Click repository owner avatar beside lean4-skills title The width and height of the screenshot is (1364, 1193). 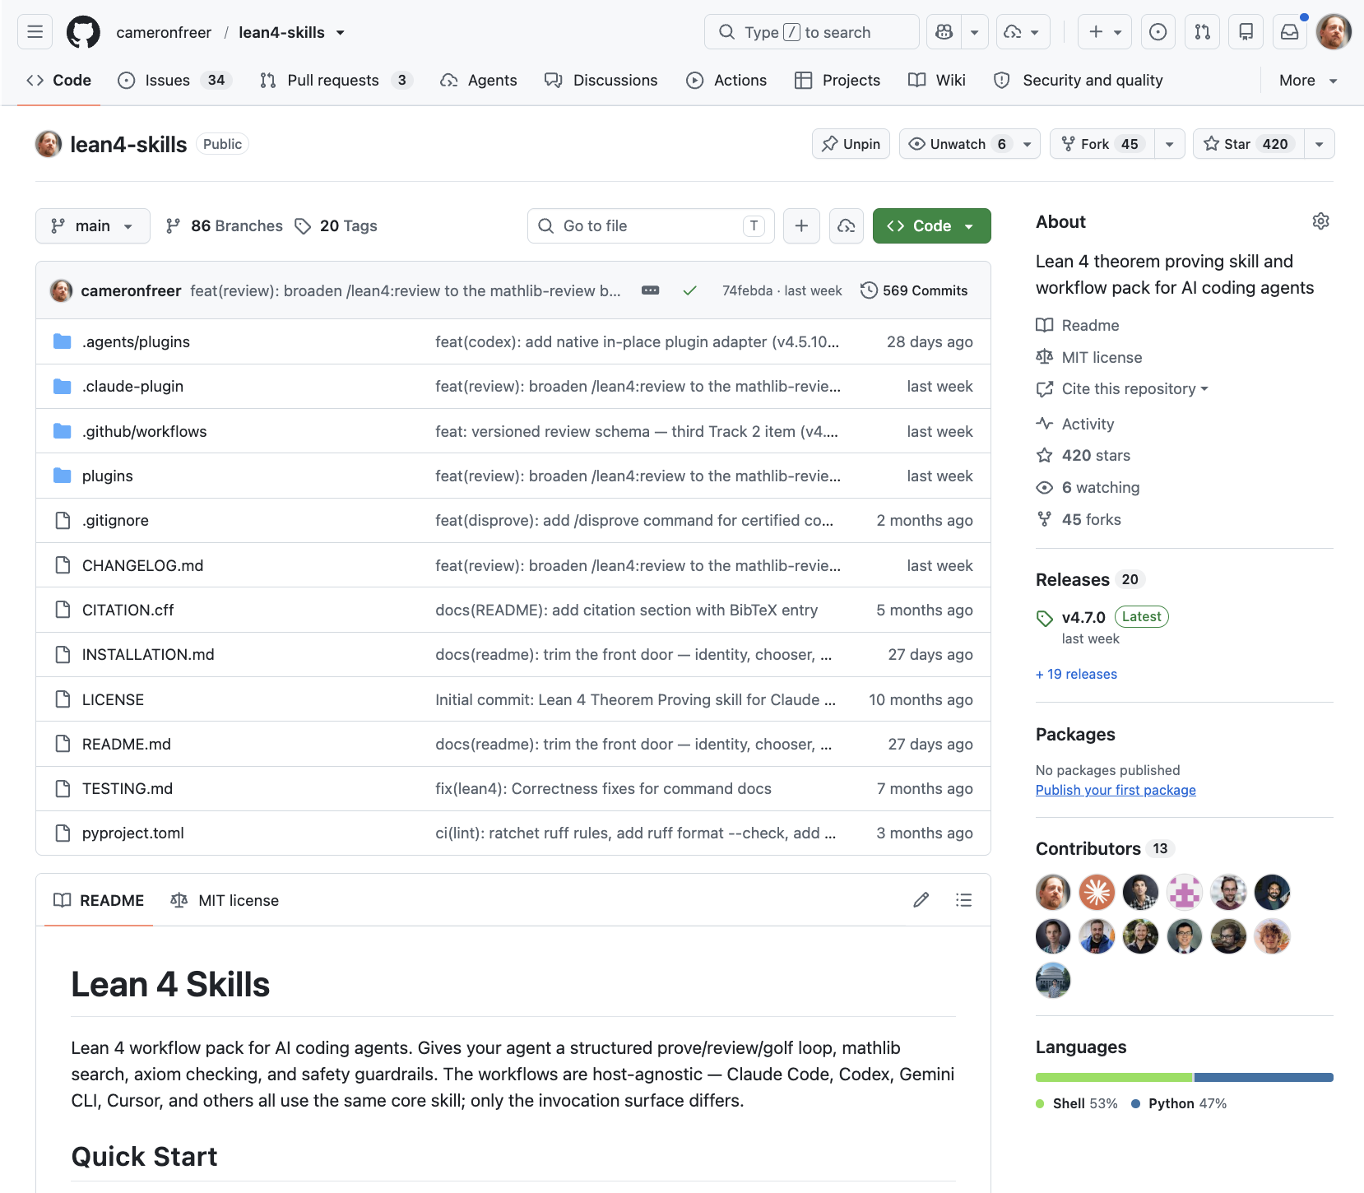[49, 144]
